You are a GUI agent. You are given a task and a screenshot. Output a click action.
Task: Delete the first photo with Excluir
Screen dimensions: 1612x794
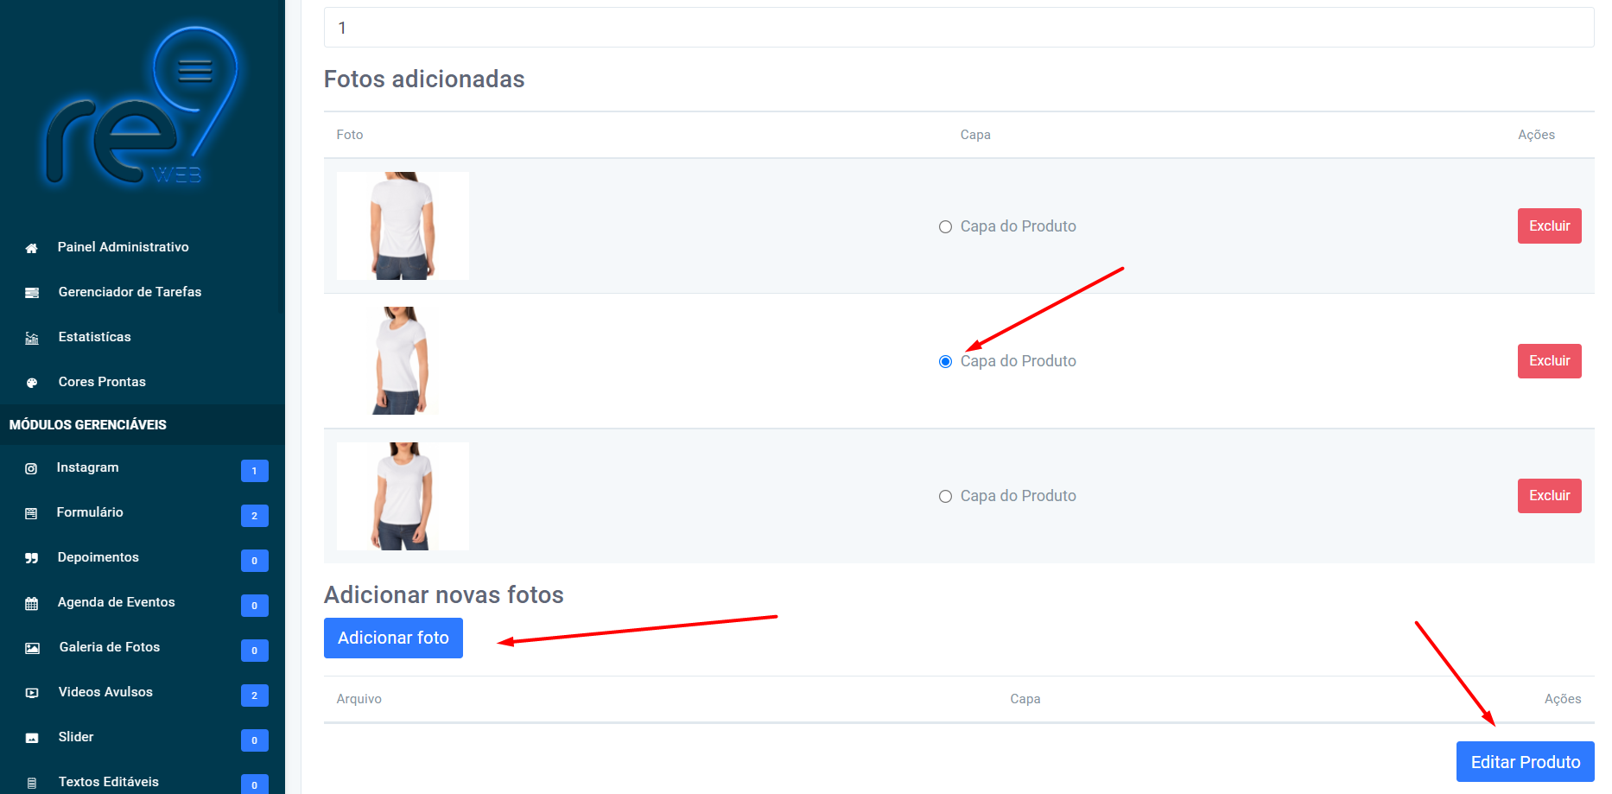tap(1550, 226)
